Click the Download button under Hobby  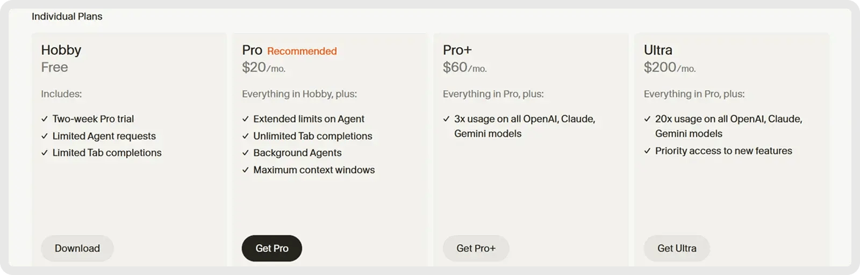tap(77, 248)
